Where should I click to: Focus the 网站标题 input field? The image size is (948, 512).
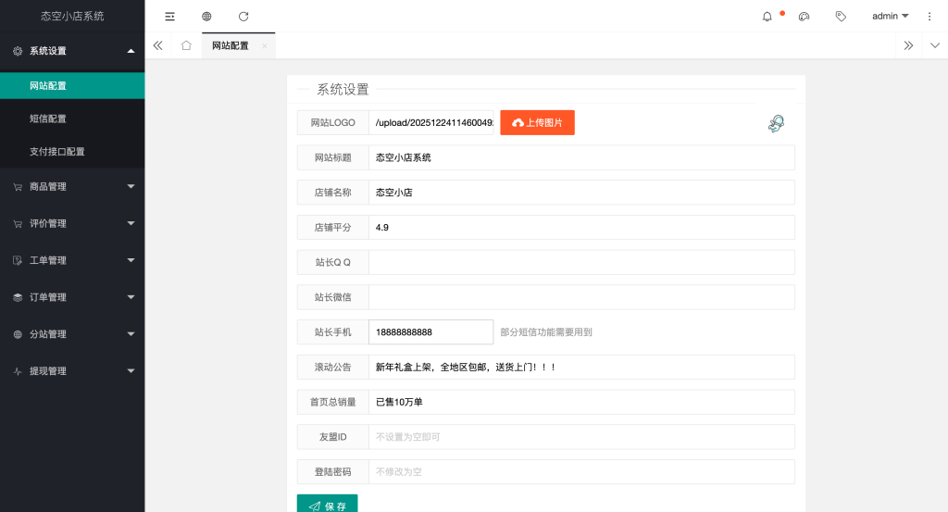tap(581, 157)
